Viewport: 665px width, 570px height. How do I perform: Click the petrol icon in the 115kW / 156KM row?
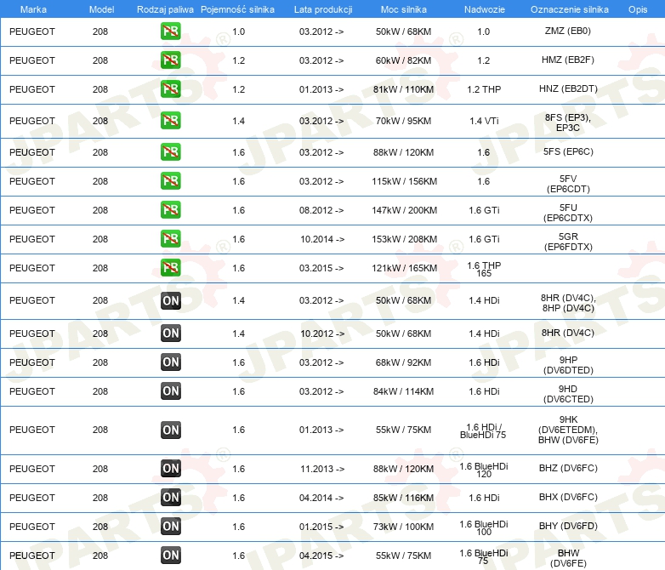[x=170, y=181]
